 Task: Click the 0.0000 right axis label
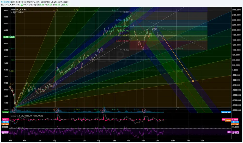point(235,70)
